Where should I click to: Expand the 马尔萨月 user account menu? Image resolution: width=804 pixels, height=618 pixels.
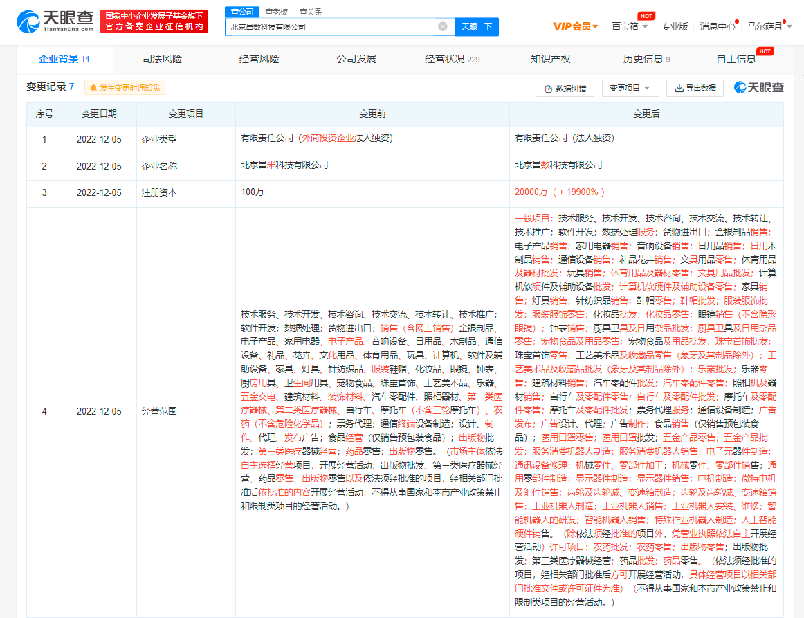tap(769, 26)
